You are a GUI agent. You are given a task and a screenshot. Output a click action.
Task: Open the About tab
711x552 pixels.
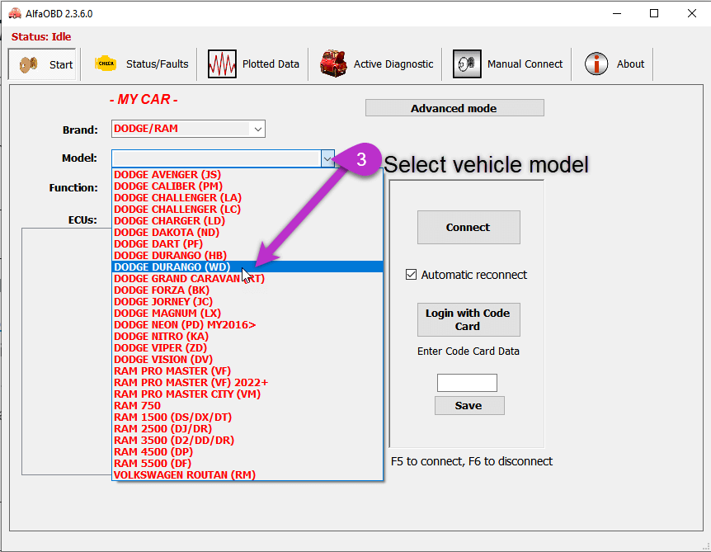(614, 64)
